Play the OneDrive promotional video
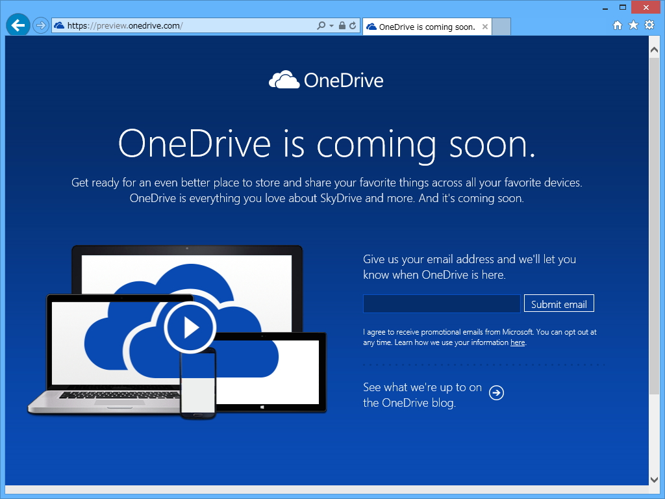 tap(190, 327)
